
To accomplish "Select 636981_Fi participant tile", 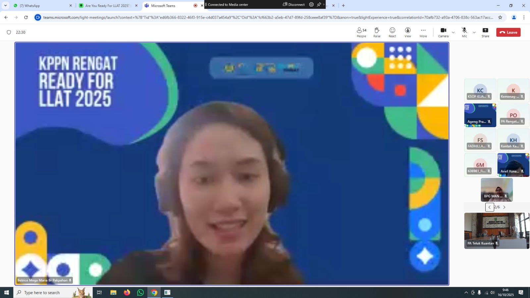I will point(480,165).
